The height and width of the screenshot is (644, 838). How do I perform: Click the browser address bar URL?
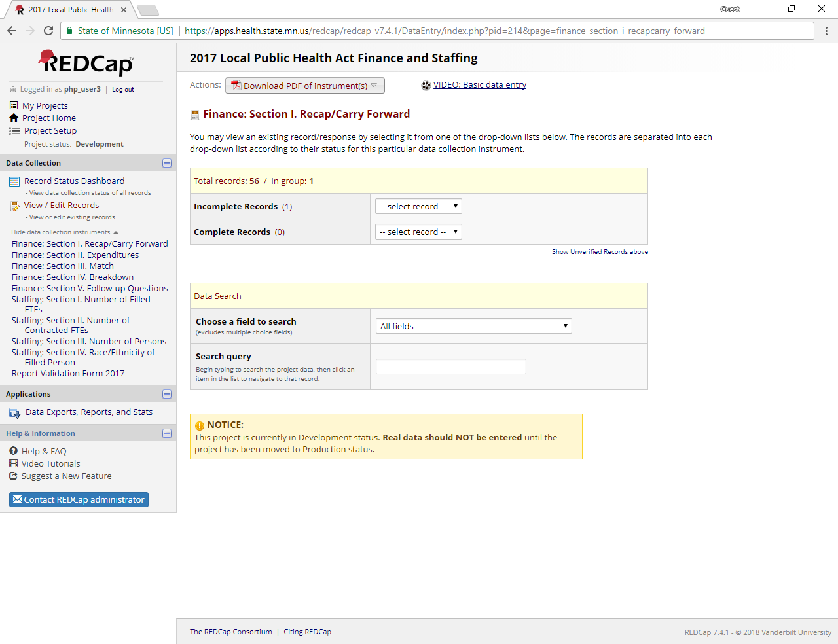coord(445,31)
